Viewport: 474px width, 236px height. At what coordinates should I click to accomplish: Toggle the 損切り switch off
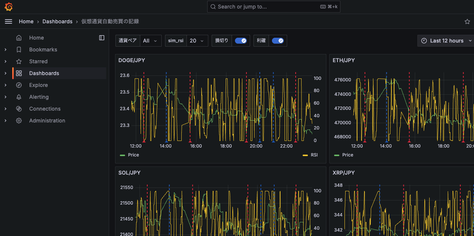pyautogui.click(x=241, y=41)
